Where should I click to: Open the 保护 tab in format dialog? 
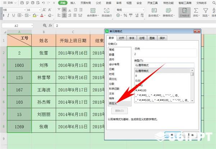click(x=162, y=38)
